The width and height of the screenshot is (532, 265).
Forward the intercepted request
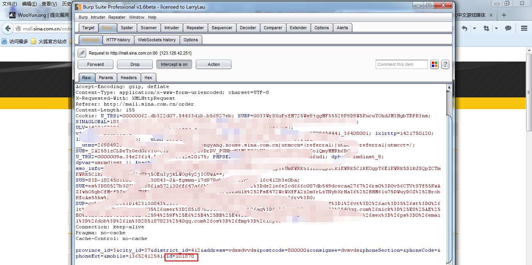pyautogui.click(x=95, y=64)
